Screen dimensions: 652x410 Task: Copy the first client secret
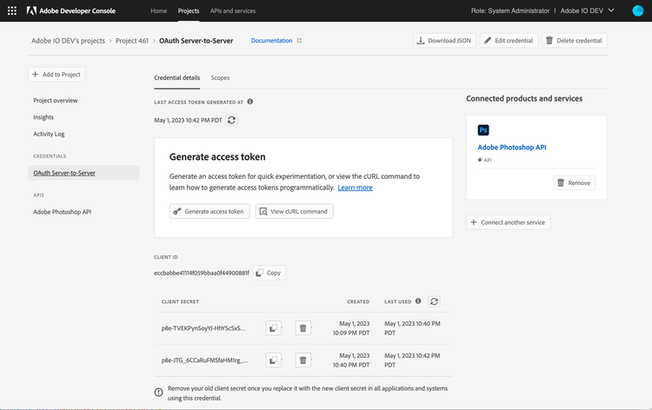pyautogui.click(x=273, y=328)
